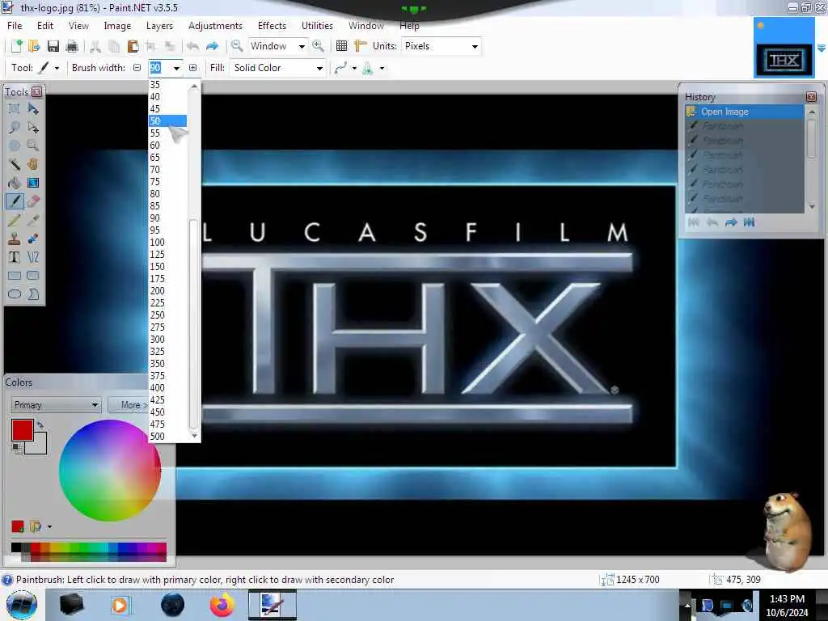This screenshot has width=828, height=621.
Task: Select the Freeform Shape tool
Action: click(x=33, y=294)
